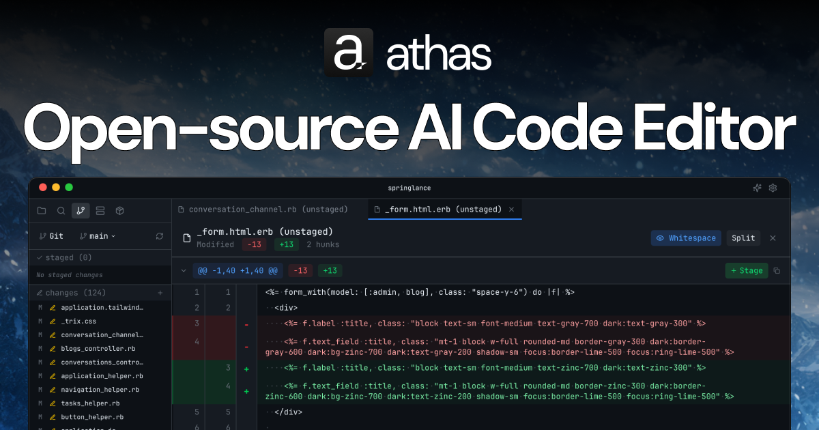The image size is (819, 430).
Task: Copy the diff hunk contents
Action: (777, 270)
